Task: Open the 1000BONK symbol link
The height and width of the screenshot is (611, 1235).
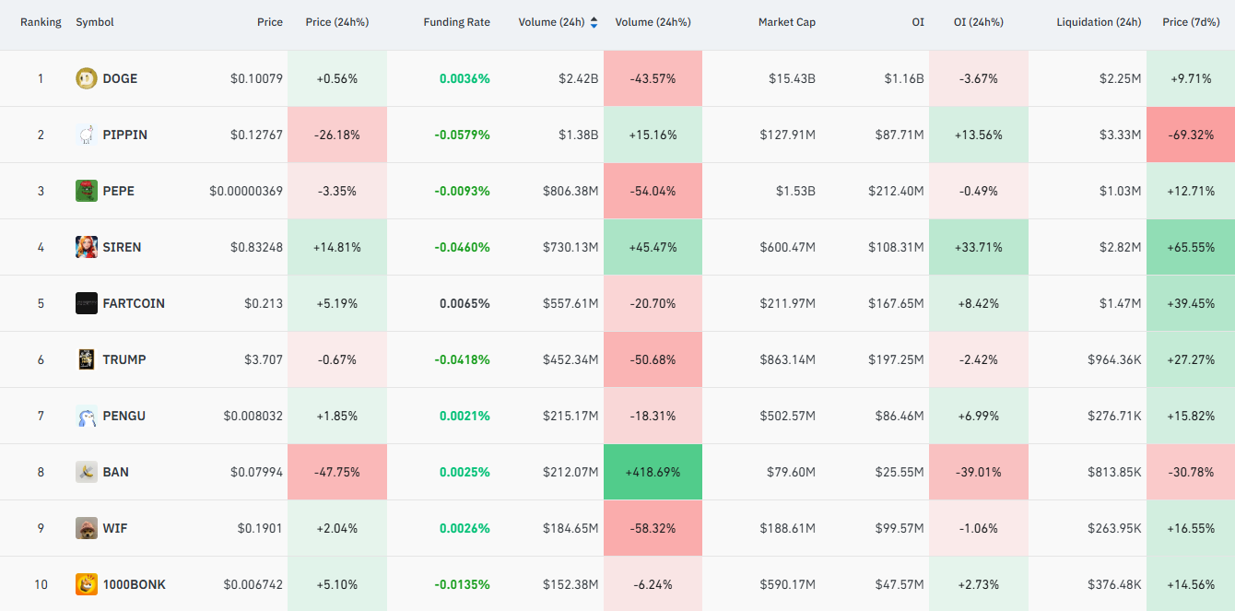Action: pyautogui.click(x=135, y=584)
